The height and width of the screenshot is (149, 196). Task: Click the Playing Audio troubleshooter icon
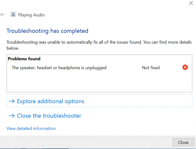[x=13, y=14]
